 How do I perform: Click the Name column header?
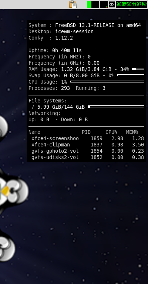click(34, 132)
